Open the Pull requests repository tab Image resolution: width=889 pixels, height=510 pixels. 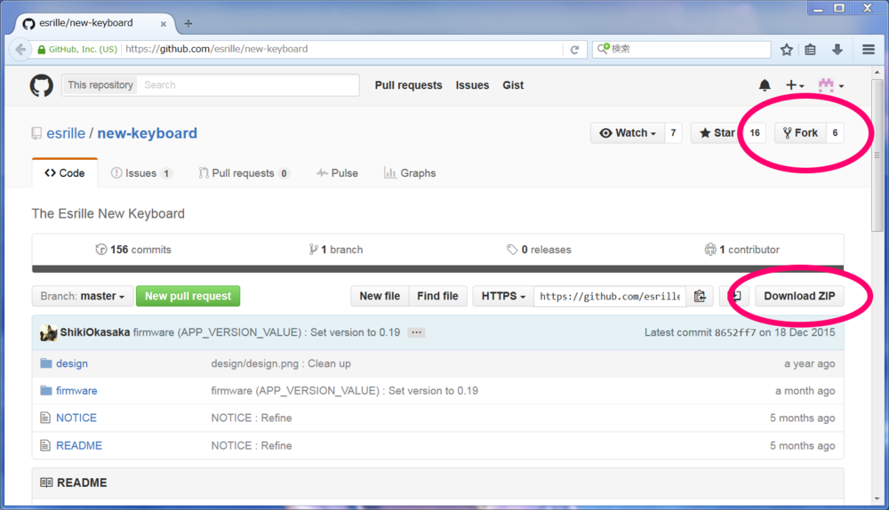244,173
